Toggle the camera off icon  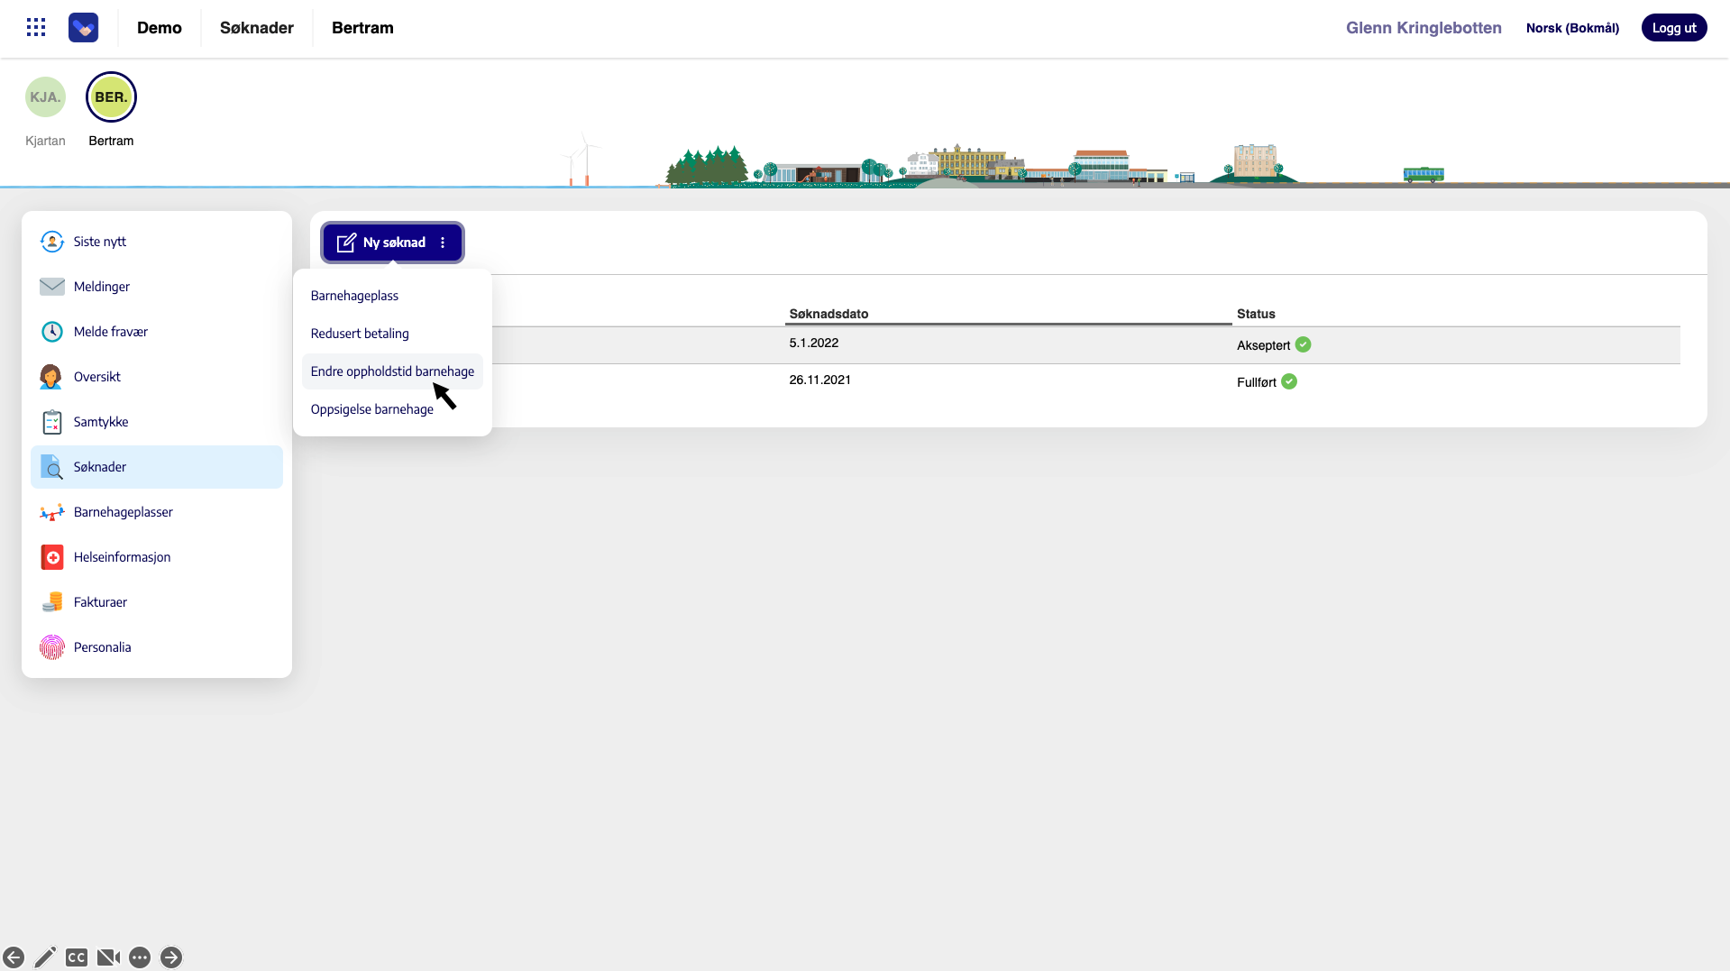(x=108, y=957)
